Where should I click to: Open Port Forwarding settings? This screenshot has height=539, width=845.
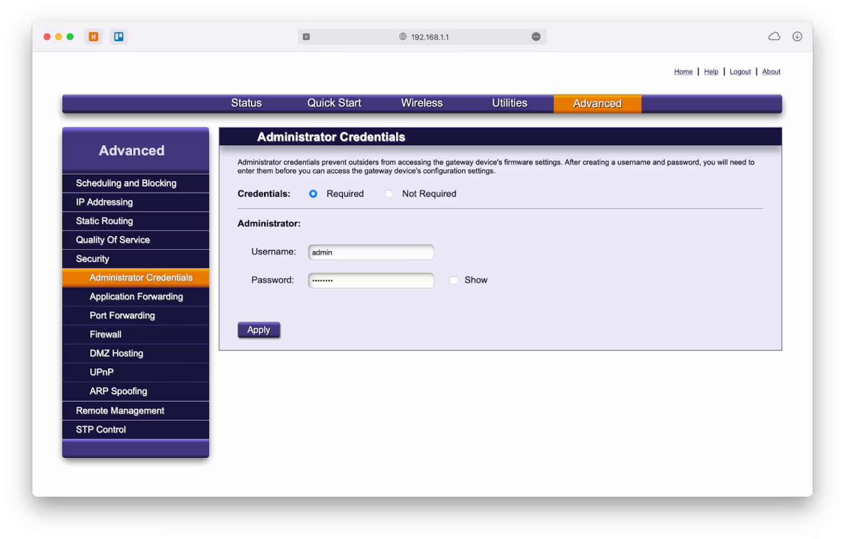122,315
